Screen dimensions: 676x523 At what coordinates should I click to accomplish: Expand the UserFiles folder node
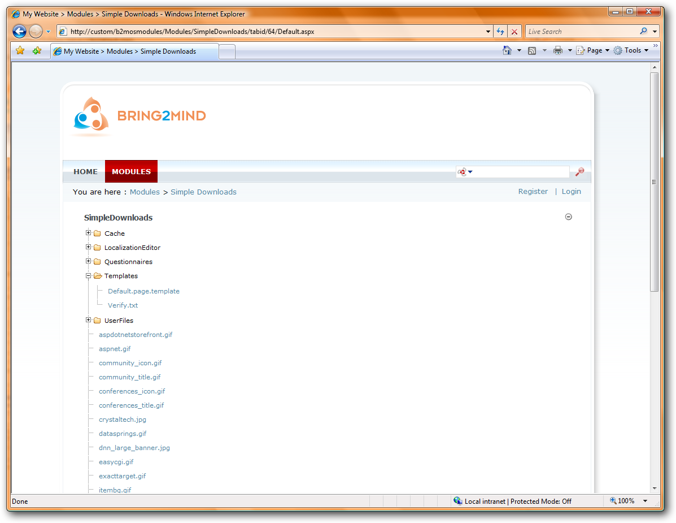[88, 320]
